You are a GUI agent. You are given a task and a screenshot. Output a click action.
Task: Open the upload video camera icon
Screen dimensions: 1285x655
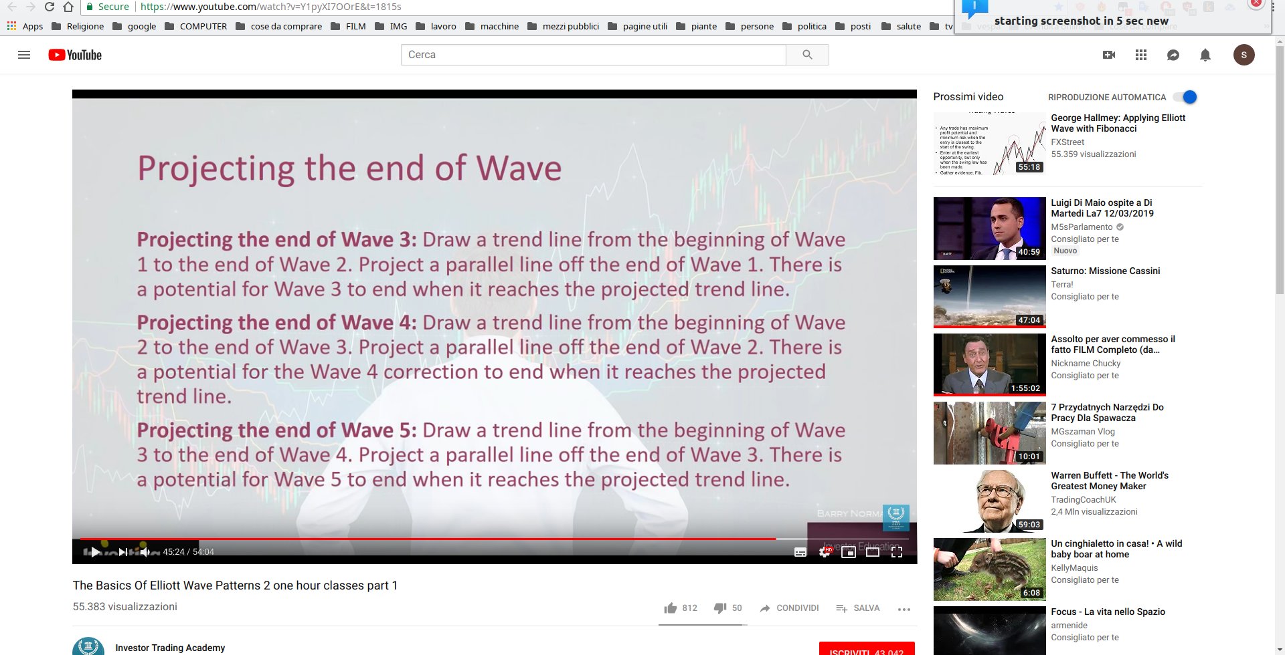(1109, 55)
